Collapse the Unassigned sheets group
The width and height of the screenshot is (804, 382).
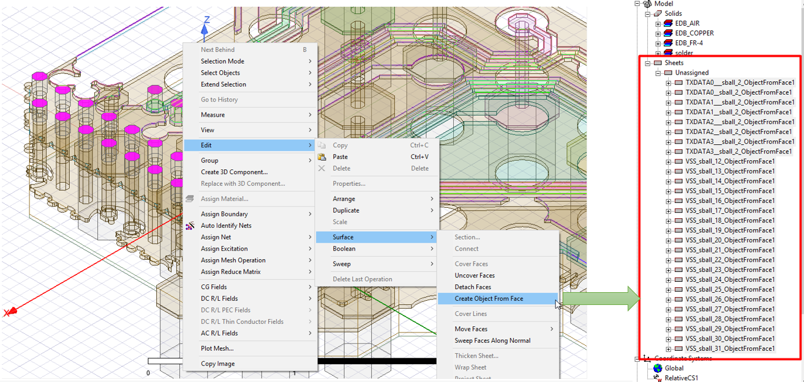click(x=658, y=73)
